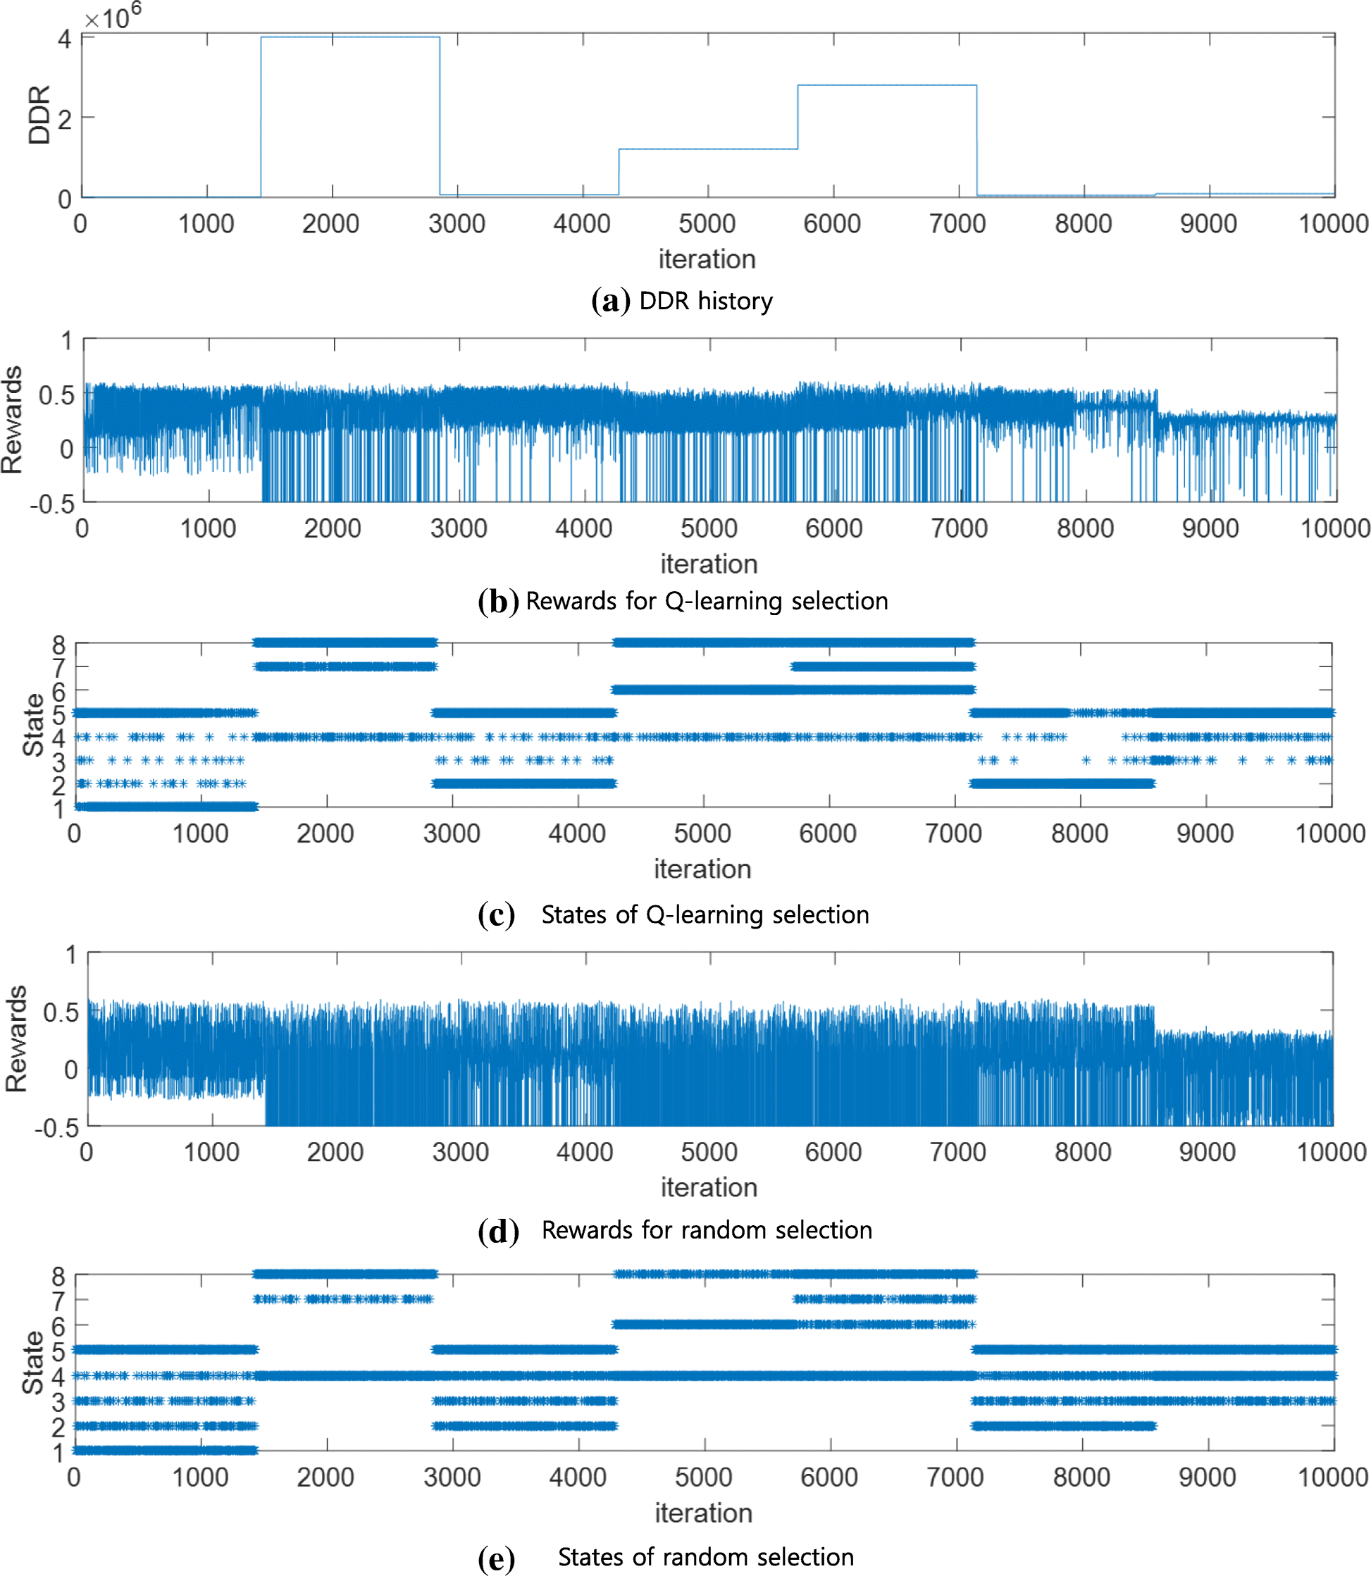Click the state 1 marker band in panel (e)
This screenshot has width=1371, height=1576.
click(166, 1451)
